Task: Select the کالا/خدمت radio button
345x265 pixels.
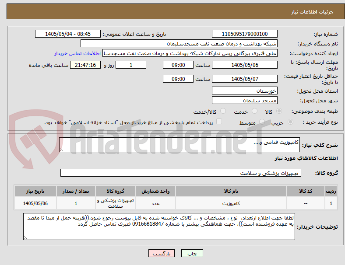Action: tap(223, 111)
